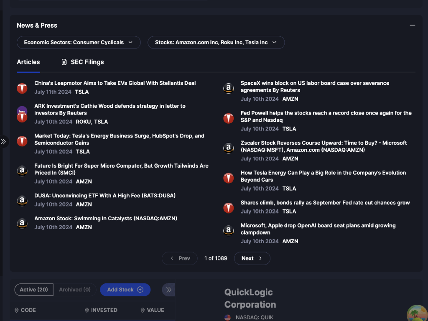Open Microsoft, Apple drop OpenAI article
Screen dimensions: 428x321
click(318, 229)
